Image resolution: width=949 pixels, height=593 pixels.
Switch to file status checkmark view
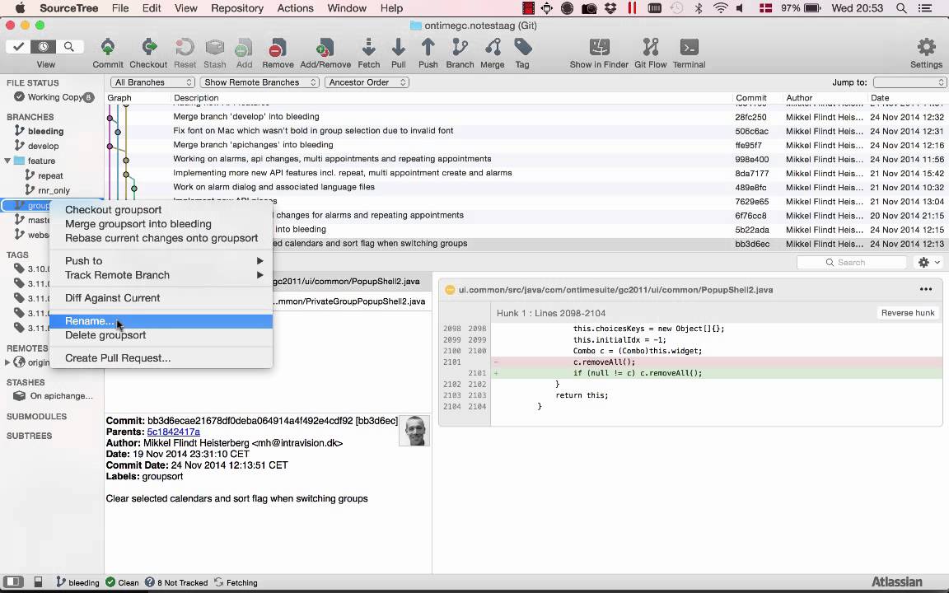pyautogui.click(x=18, y=47)
